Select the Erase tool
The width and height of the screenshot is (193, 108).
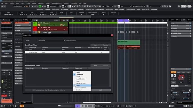pyautogui.click(x=77, y=6)
